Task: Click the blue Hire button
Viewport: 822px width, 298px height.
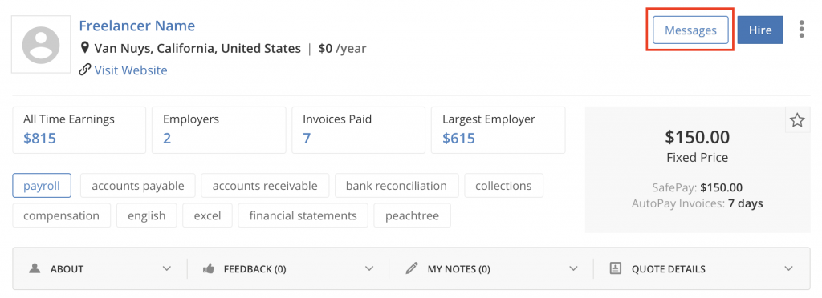Action: pos(760,30)
